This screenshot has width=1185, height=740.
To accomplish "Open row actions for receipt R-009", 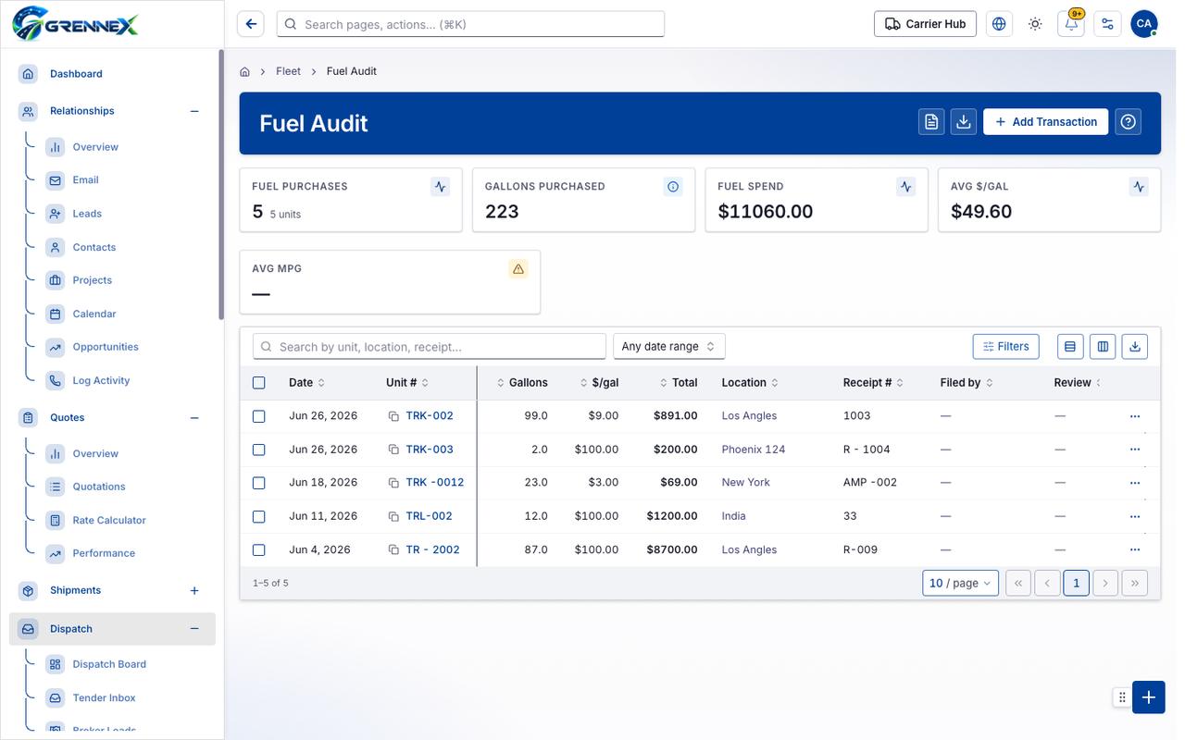I will tap(1135, 549).
